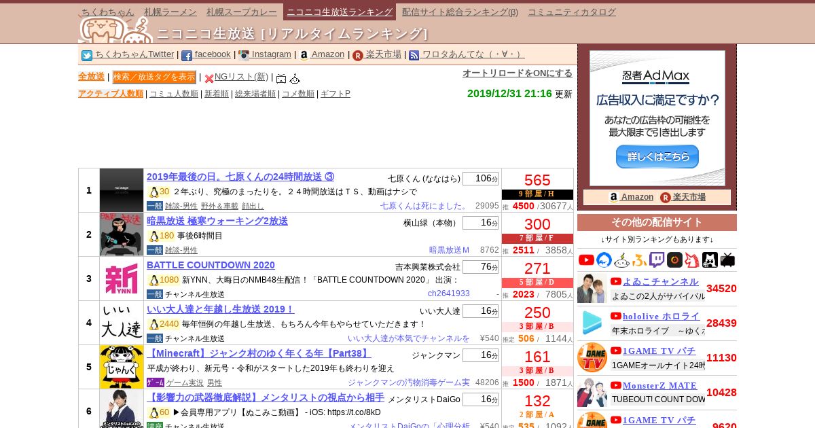
Task: Open 2019年最後の日。七原くんの24時間放送 link
Action: coord(240,177)
